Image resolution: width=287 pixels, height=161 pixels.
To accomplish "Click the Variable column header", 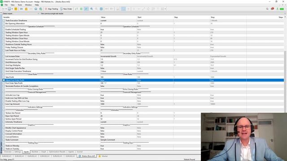I will (x=6, y=17).
